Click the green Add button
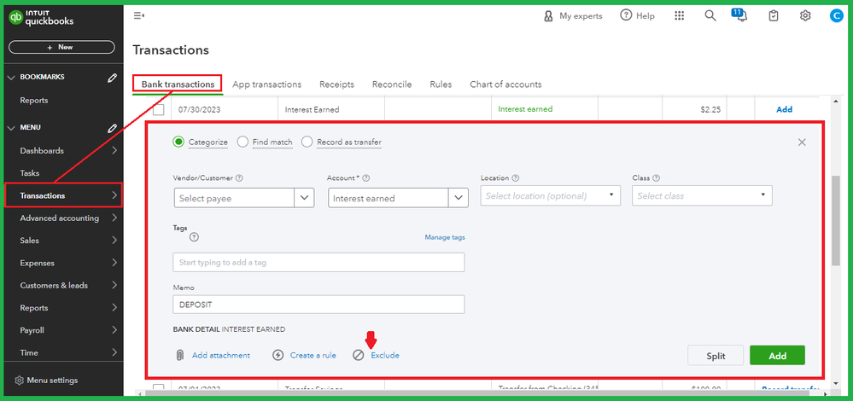This screenshot has width=853, height=401. click(x=777, y=355)
